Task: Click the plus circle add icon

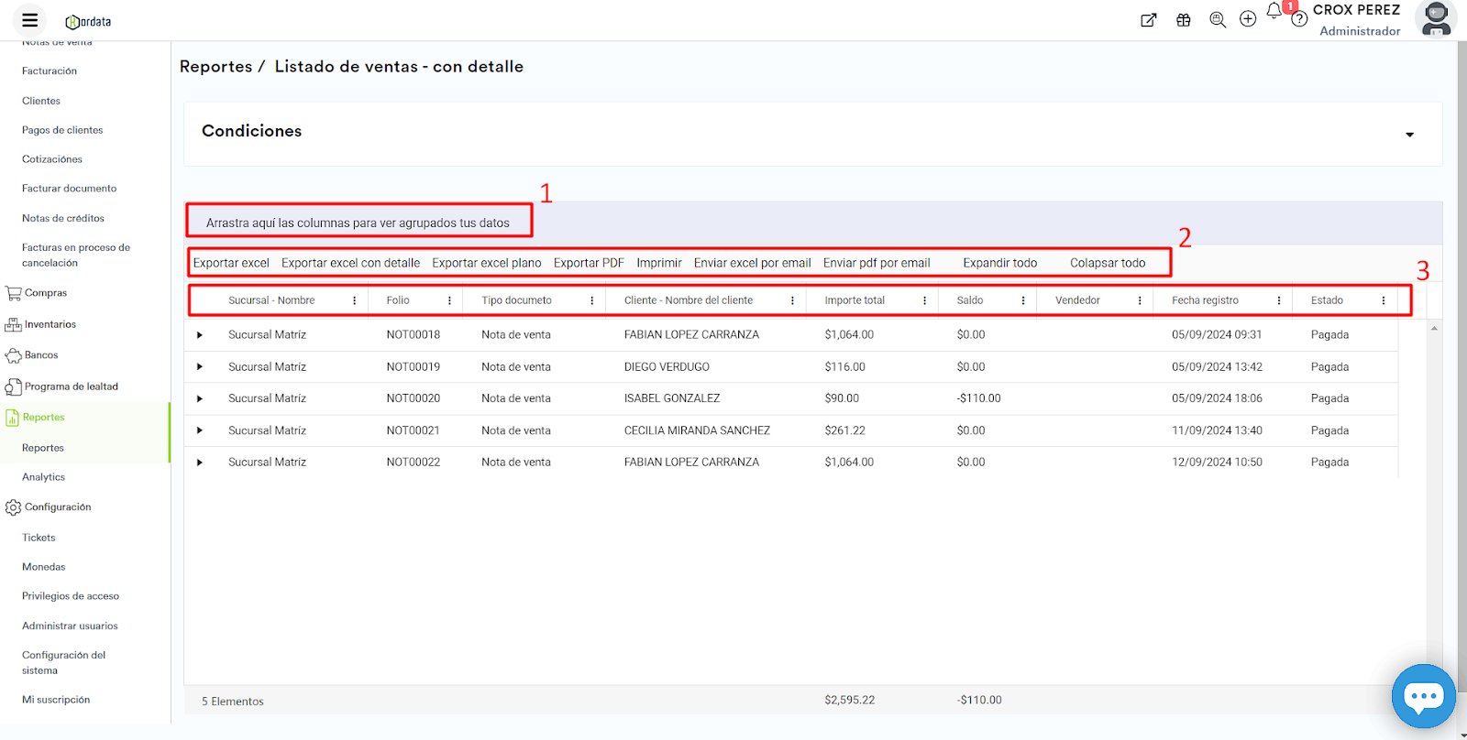Action: click(x=1248, y=19)
